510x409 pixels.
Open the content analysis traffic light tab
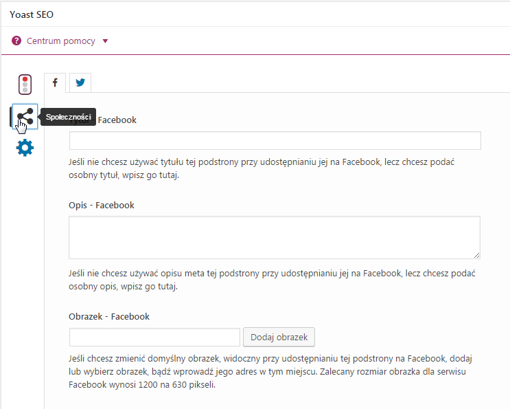click(x=25, y=84)
